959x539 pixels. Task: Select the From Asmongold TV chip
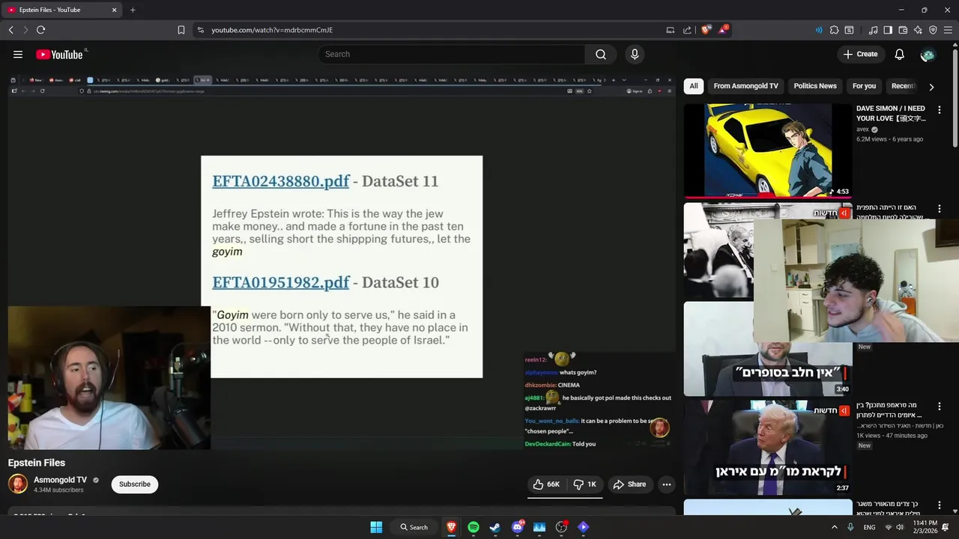pyautogui.click(x=745, y=86)
